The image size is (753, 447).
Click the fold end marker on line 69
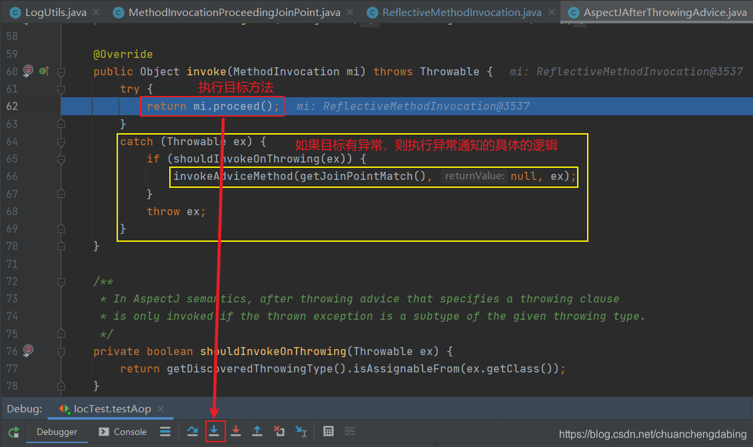click(x=61, y=228)
